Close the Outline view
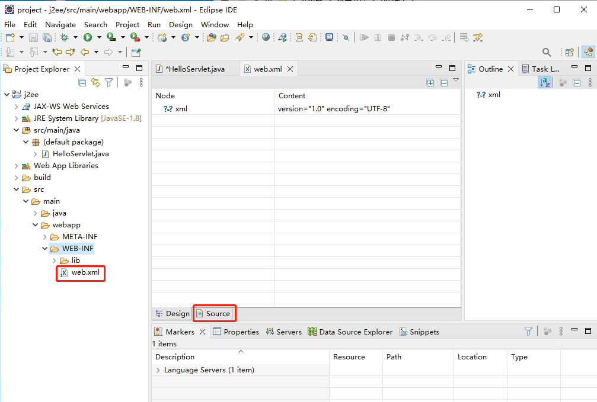597x402 pixels. pyautogui.click(x=511, y=69)
